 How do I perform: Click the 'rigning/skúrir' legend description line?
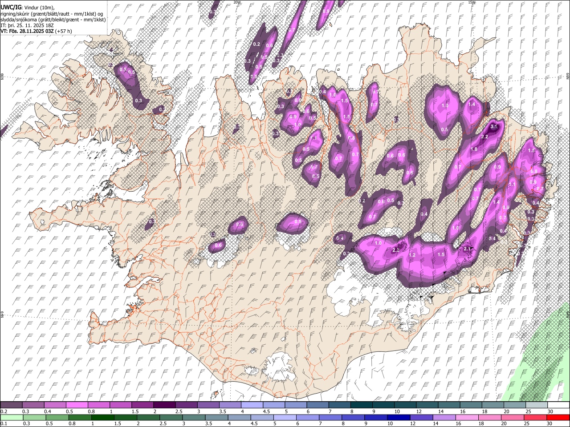pyautogui.click(x=52, y=14)
